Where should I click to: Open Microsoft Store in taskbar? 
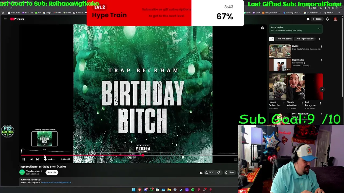(x=157, y=190)
